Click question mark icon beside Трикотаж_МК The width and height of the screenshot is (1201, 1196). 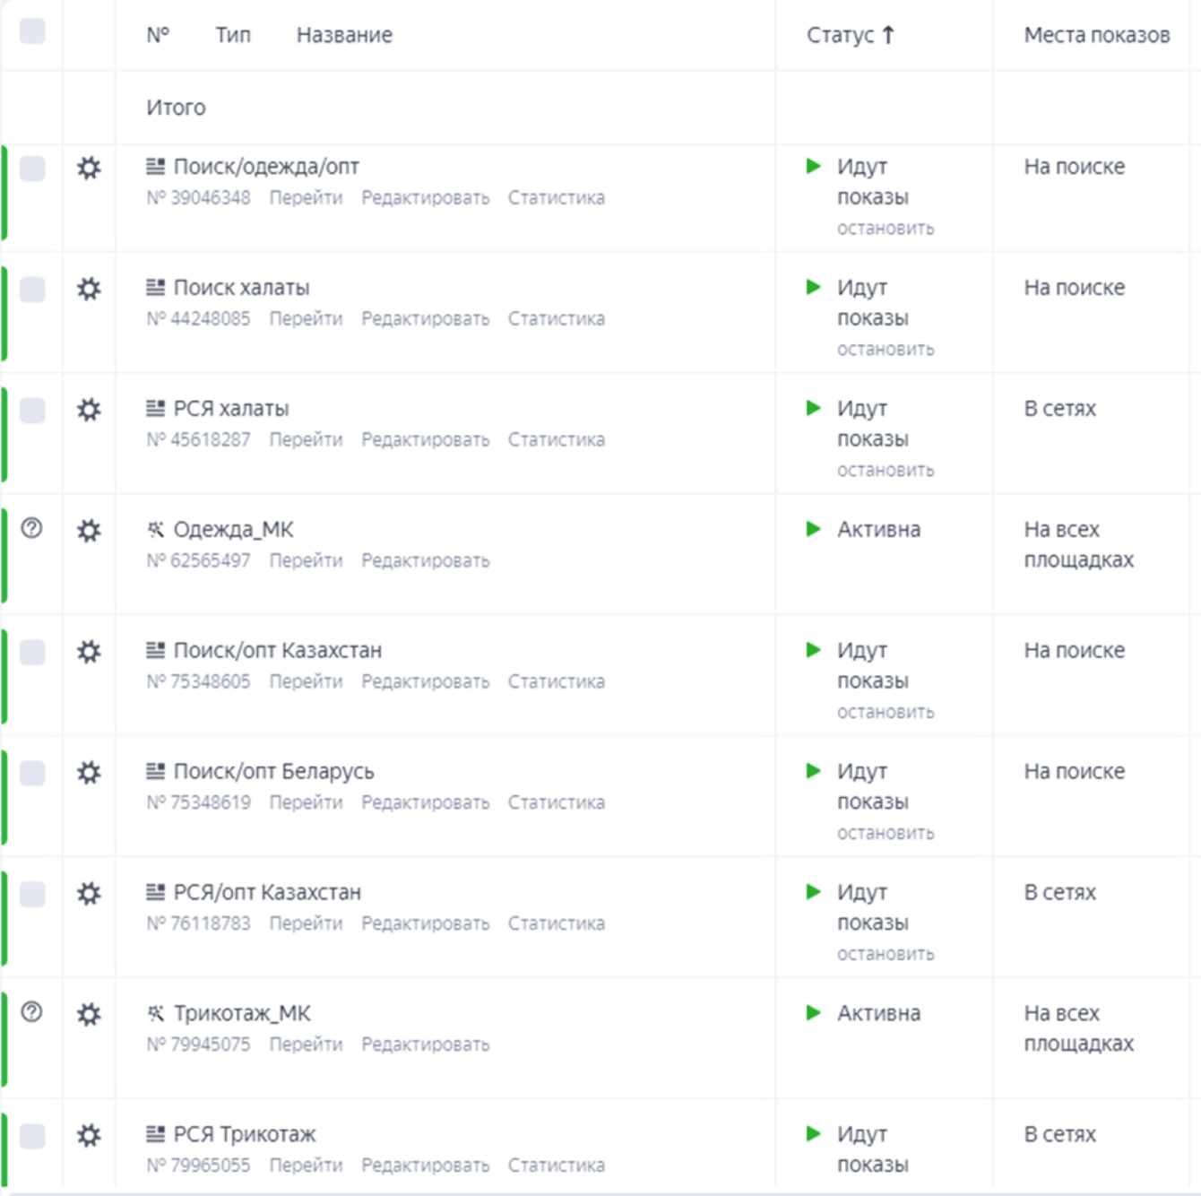click(x=31, y=1012)
